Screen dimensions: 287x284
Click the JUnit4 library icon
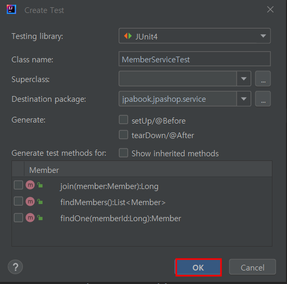pos(128,36)
